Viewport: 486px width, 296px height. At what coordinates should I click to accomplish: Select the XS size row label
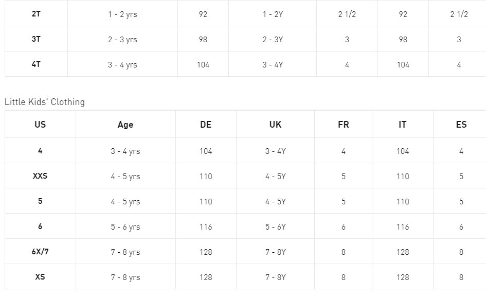click(40, 277)
